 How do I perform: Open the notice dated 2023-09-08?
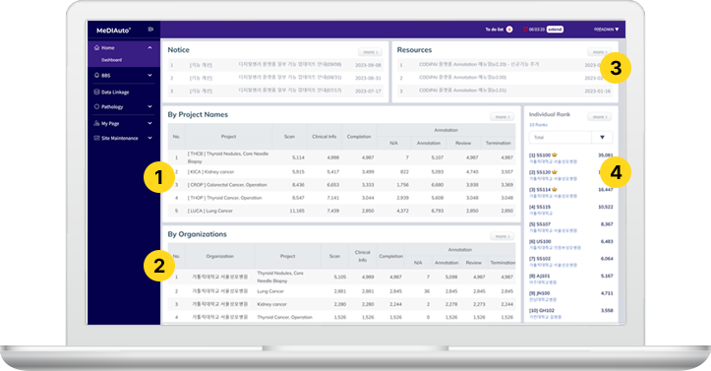coord(275,65)
